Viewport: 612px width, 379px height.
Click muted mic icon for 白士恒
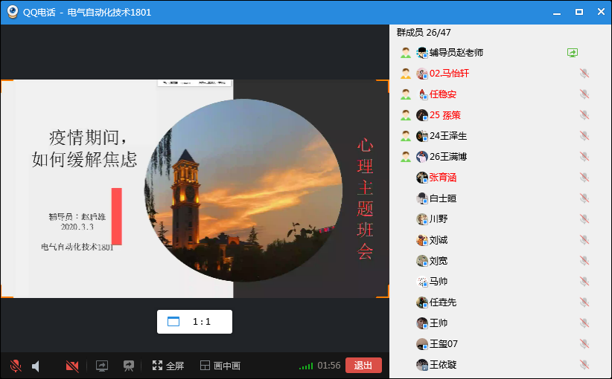(x=584, y=198)
